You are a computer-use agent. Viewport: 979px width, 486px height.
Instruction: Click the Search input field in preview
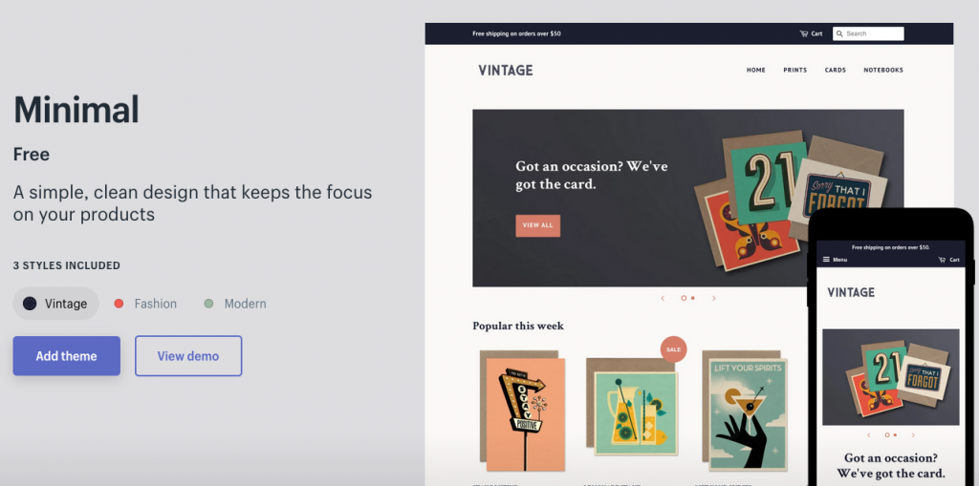coord(868,33)
